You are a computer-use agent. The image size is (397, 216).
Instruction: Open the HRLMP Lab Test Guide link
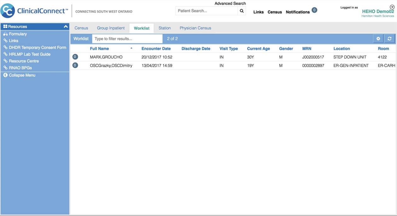click(x=30, y=54)
